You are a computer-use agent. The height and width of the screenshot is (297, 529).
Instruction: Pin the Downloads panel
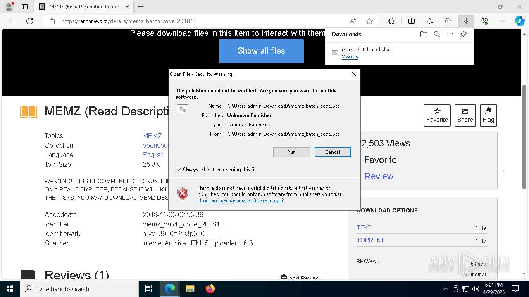463,34
